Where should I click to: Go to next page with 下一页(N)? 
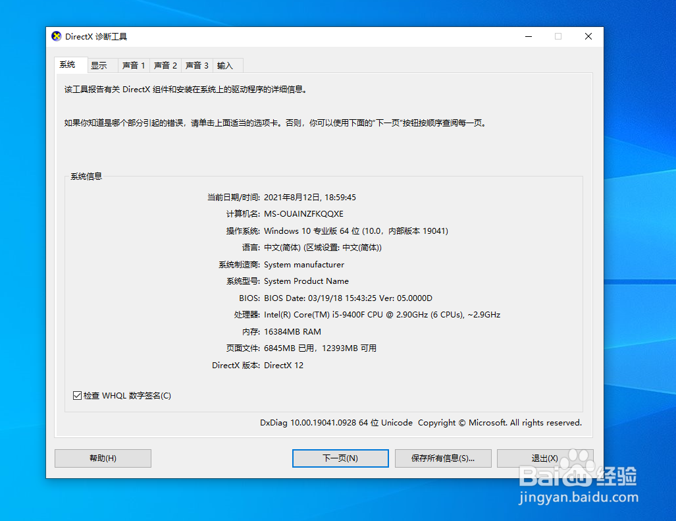pos(340,458)
